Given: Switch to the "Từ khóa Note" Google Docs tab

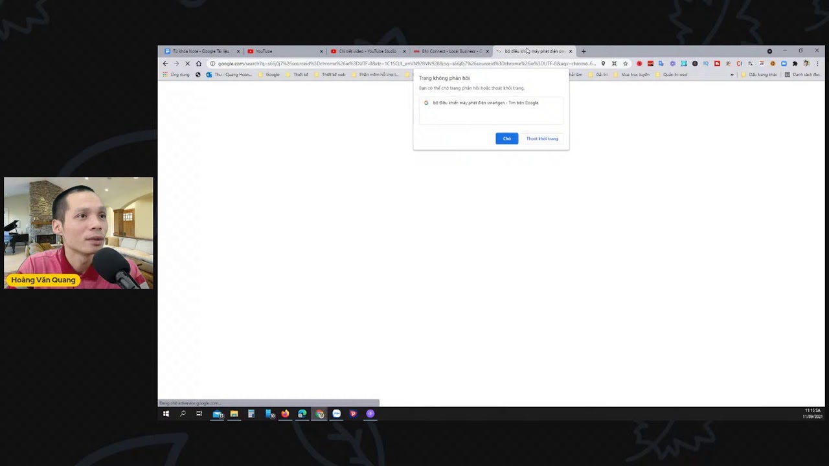Looking at the screenshot, I should (201, 51).
